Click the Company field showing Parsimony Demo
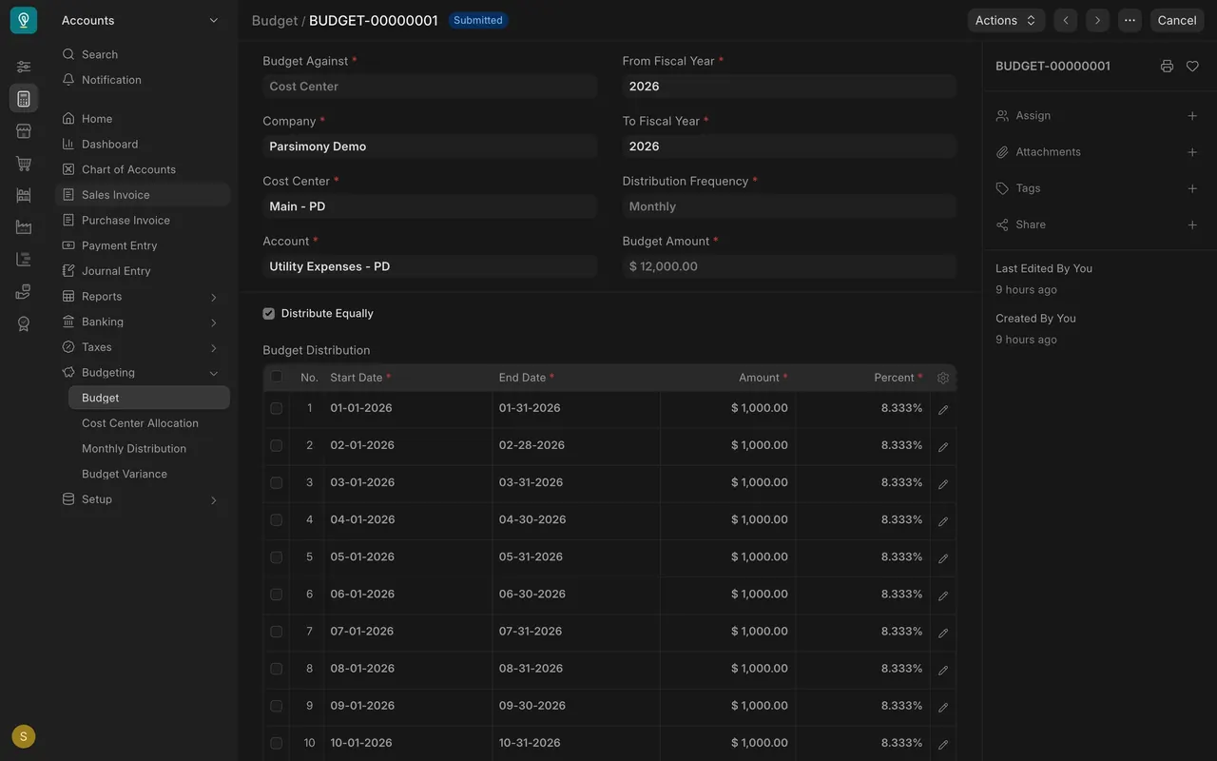 (430, 146)
